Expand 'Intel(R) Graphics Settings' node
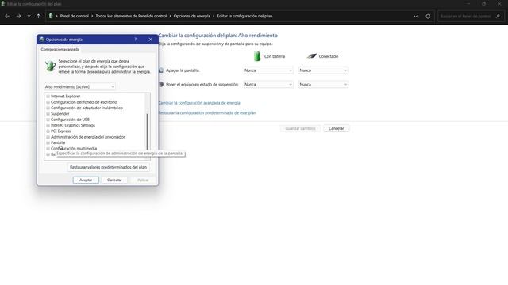508x285 pixels. 48,125
